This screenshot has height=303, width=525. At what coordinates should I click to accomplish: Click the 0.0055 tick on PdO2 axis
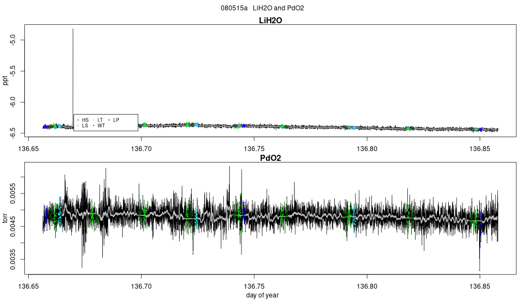pyautogui.click(x=13, y=193)
